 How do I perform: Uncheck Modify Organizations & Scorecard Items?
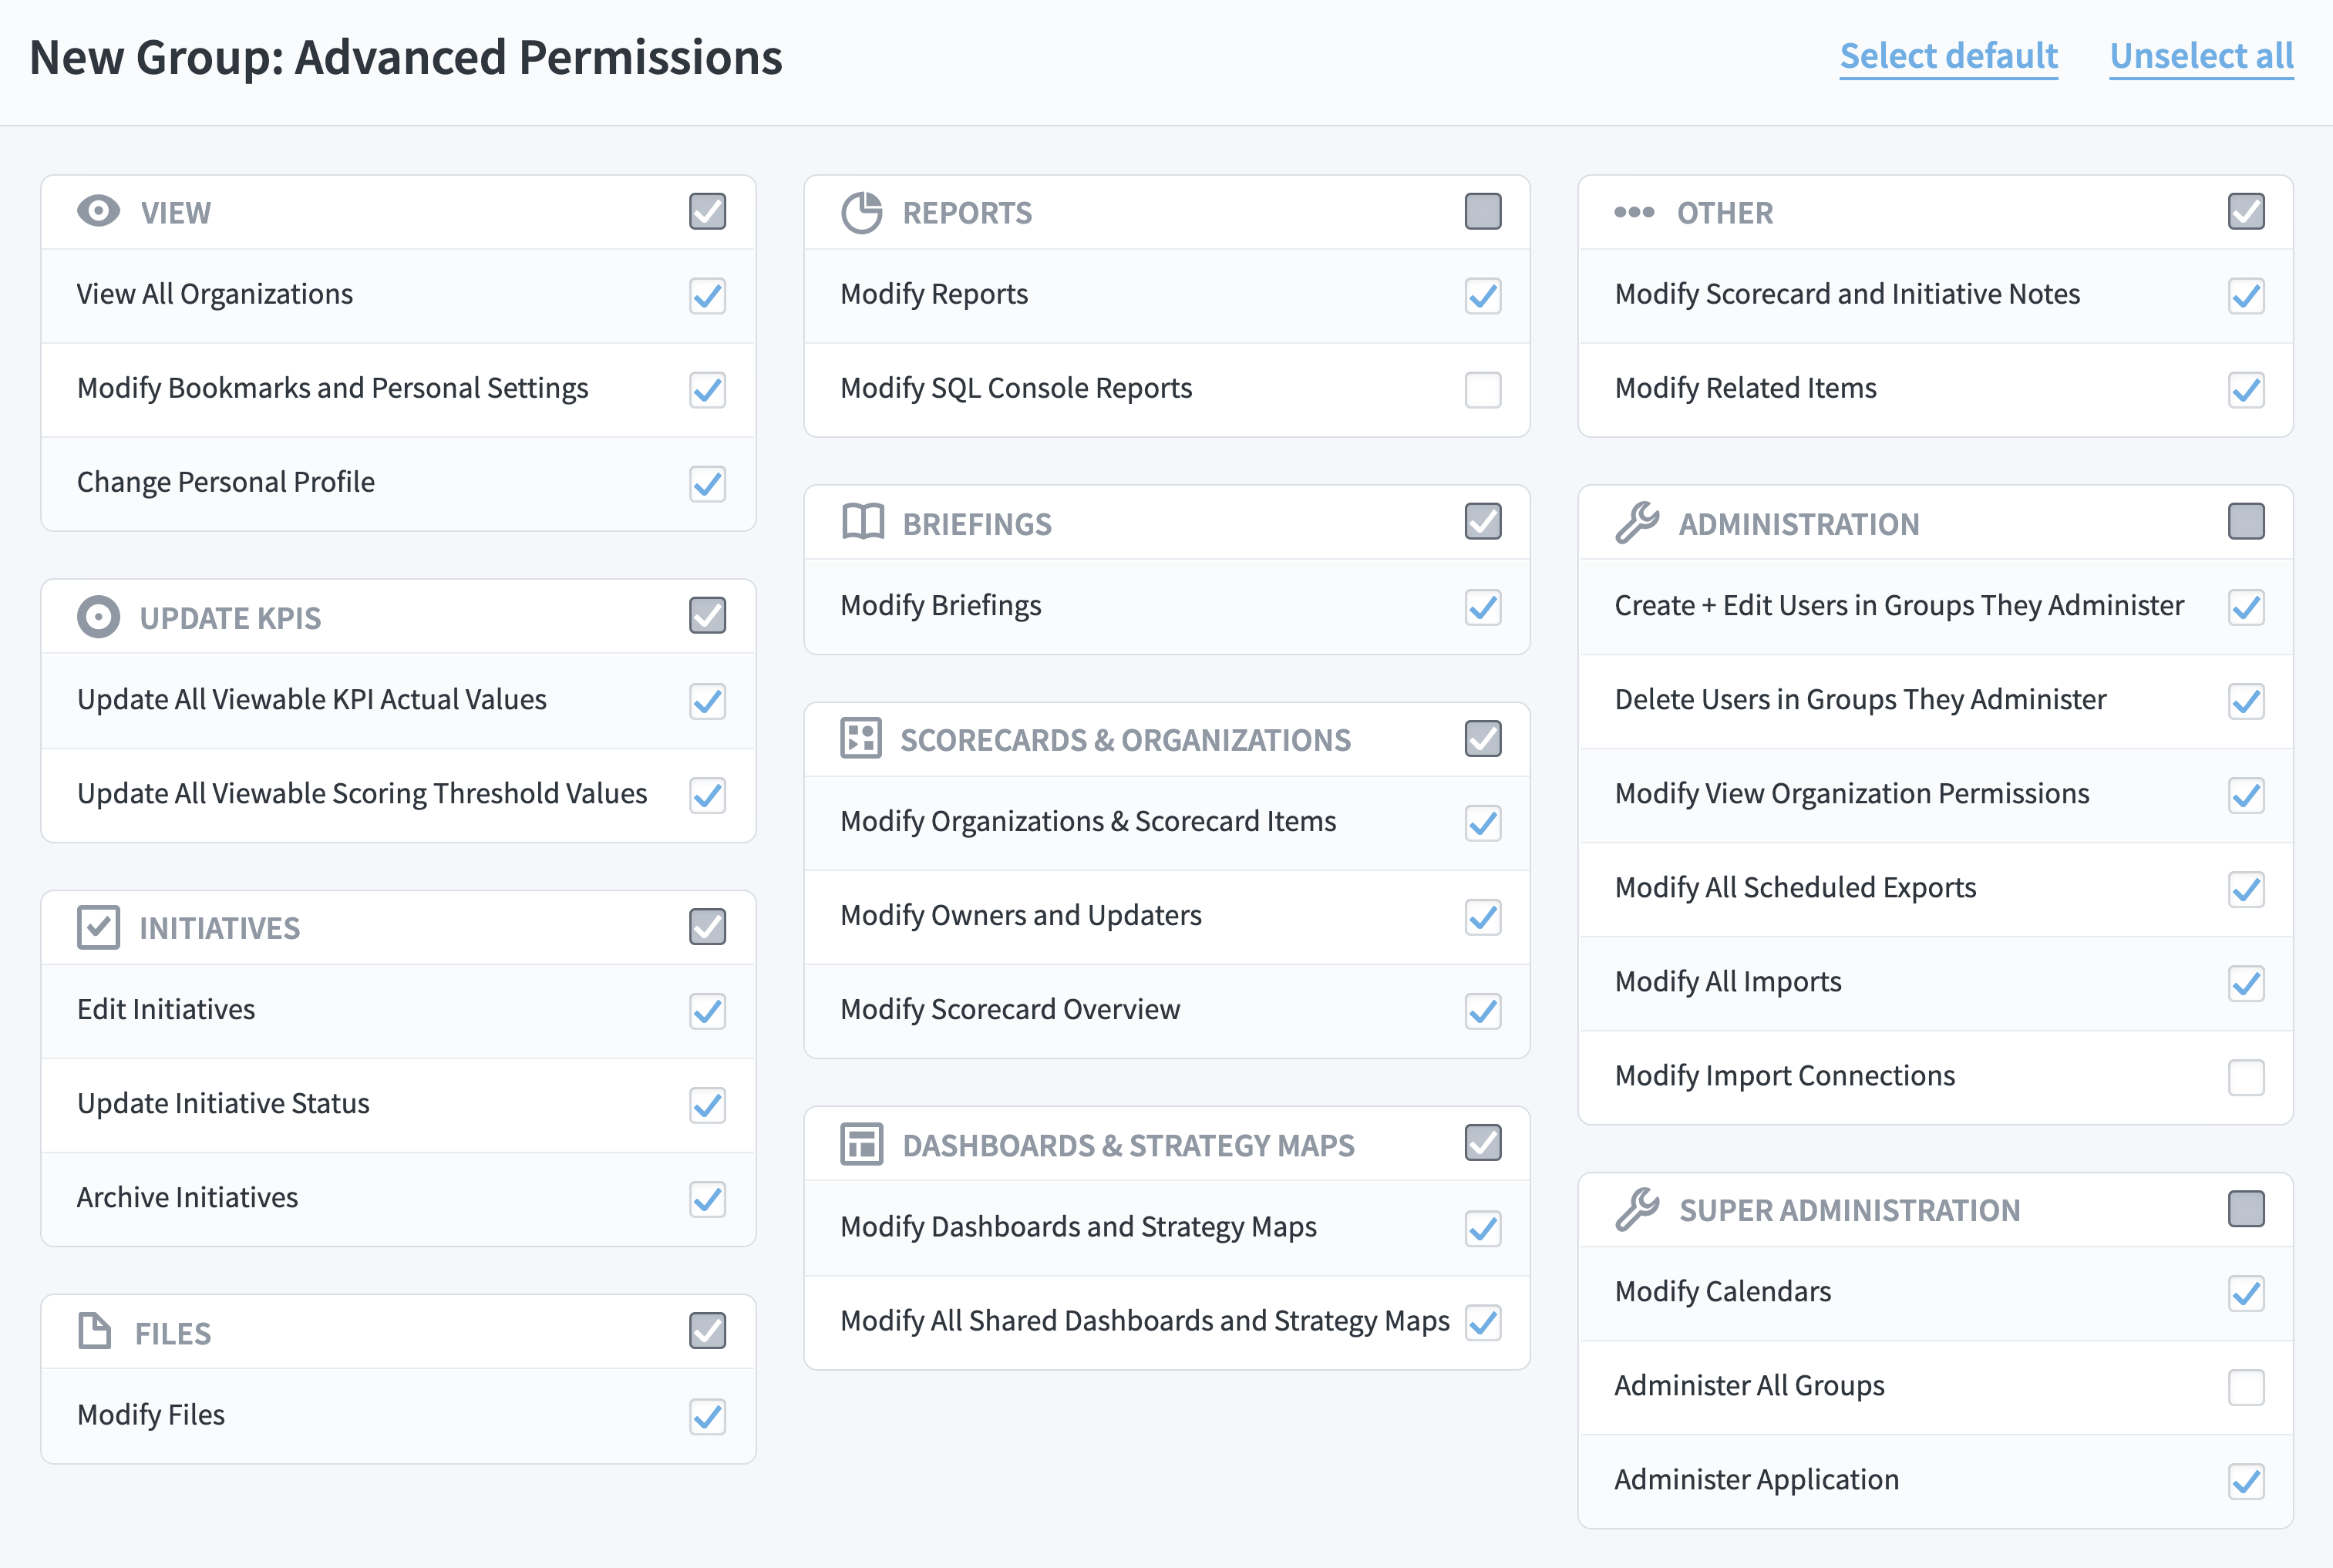[1483, 823]
